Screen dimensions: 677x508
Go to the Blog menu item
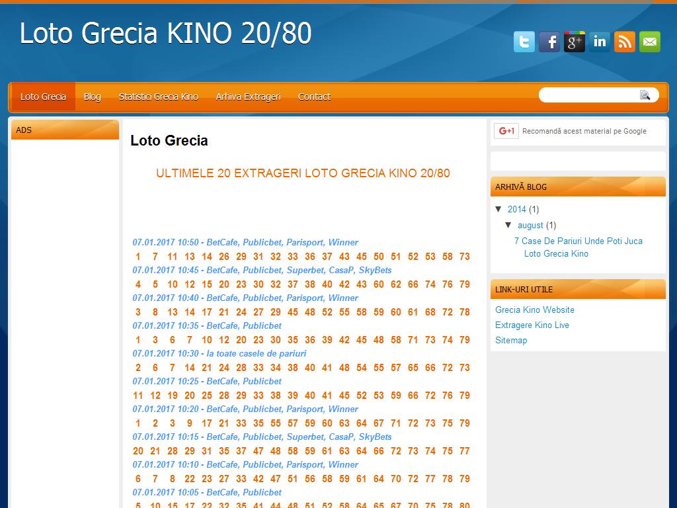click(x=93, y=97)
